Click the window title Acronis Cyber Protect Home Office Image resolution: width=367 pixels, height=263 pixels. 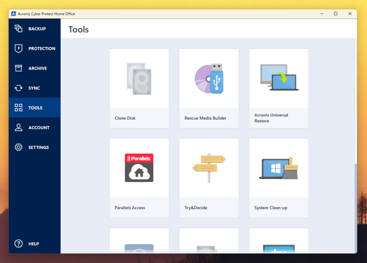[46, 14]
